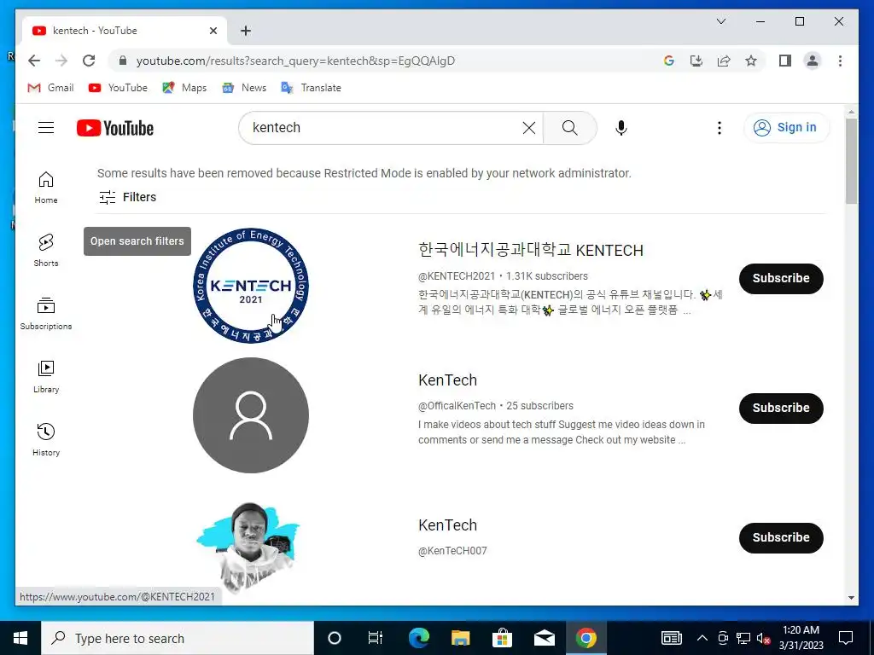874x655 pixels.
Task: Reload the current page
Action: tap(89, 61)
